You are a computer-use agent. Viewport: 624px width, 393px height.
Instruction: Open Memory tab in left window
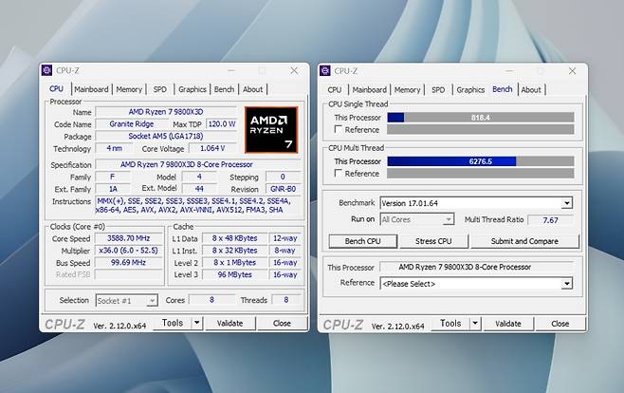click(129, 89)
